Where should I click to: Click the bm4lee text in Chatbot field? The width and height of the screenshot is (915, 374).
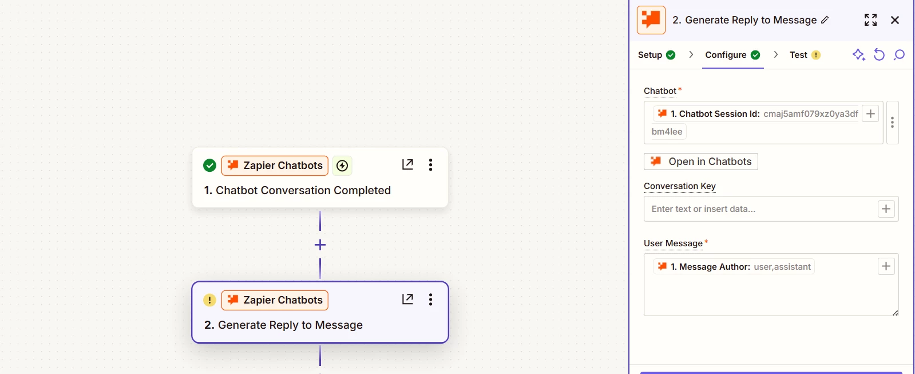point(667,132)
